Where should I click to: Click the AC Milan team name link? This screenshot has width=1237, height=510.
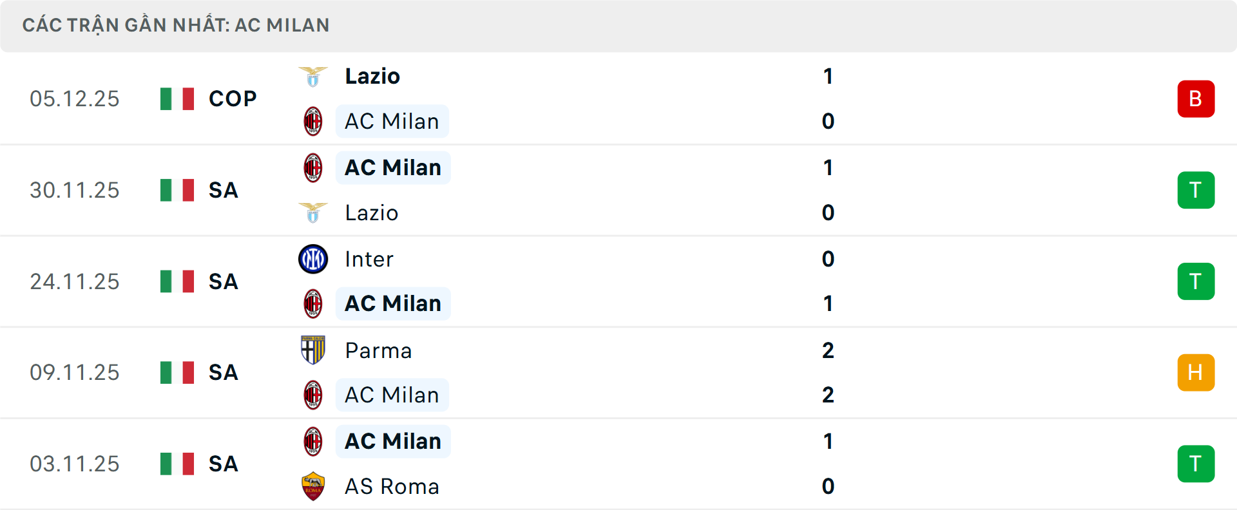click(x=392, y=121)
